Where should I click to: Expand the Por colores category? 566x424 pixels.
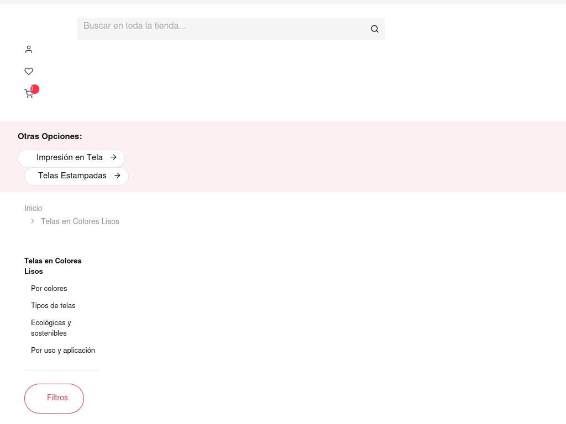(x=49, y=289)
